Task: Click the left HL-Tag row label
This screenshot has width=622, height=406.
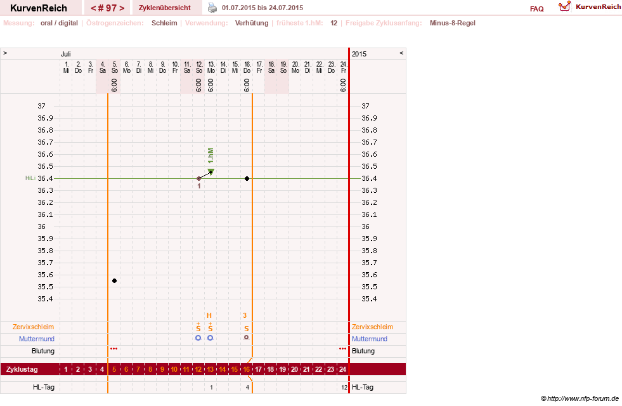Action: click(x=44, y=388)
